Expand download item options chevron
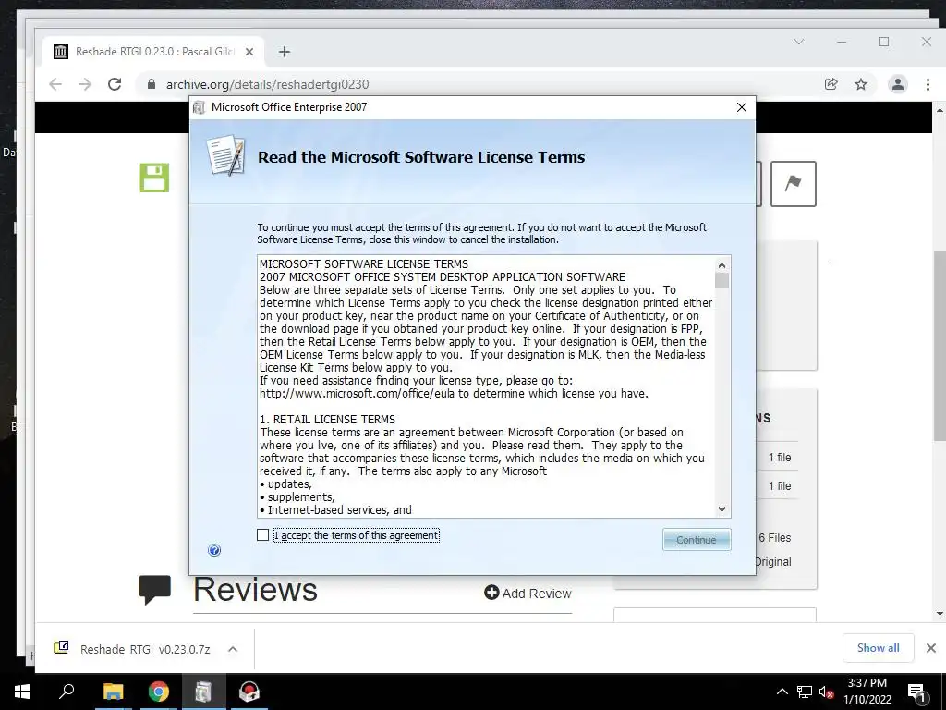This screenshot has width=946, height=710. pyautogui.click(x=233, y=649)
